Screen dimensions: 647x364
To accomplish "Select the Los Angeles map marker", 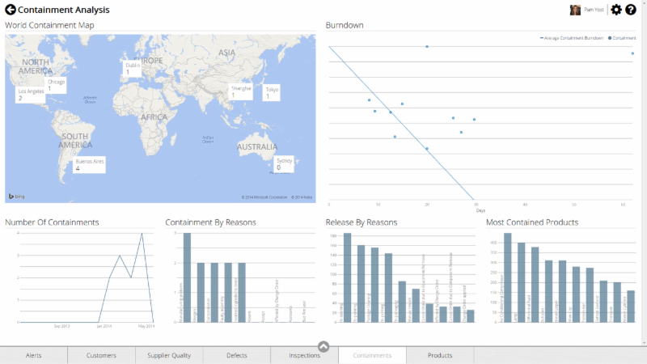I will click(x=31, y=95).
